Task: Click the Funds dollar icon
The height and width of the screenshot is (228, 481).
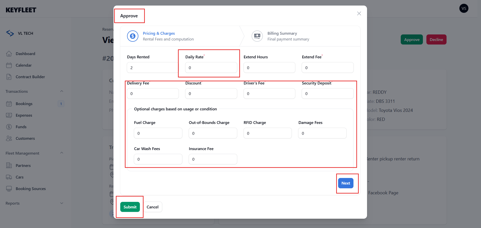Action: (9, 127)
